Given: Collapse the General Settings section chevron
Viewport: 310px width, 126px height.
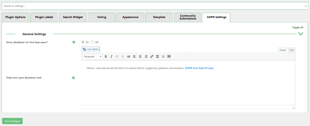Looking at the screenshot, I should pos(300,34).
